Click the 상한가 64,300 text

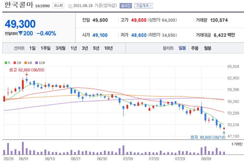click(162, 20)
